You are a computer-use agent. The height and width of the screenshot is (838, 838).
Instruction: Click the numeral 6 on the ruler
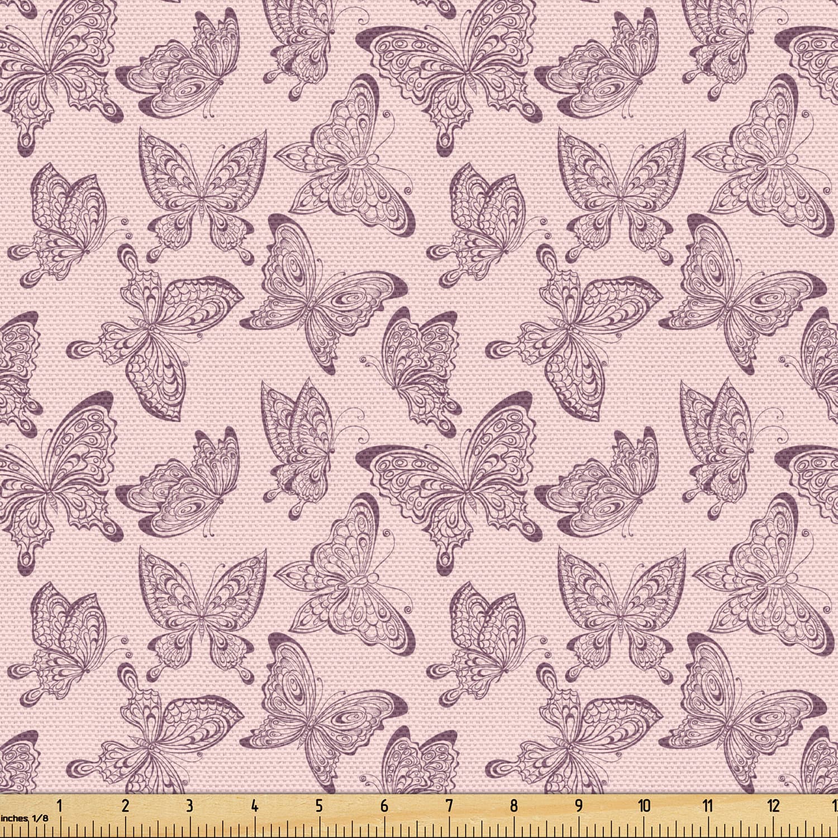[x=384, y=805]
